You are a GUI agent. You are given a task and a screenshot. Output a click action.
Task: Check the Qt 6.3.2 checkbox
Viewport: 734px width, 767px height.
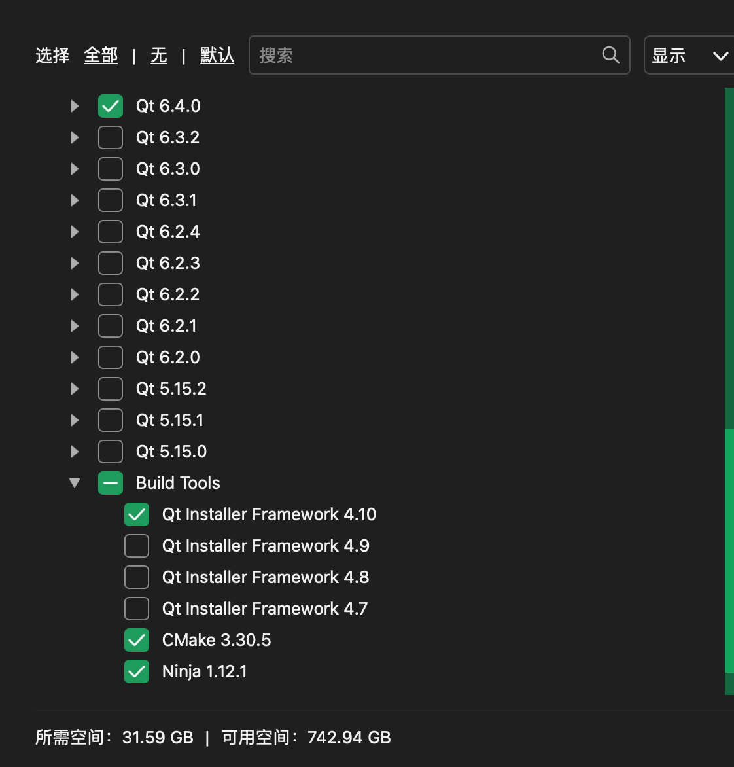coord(111,137)
